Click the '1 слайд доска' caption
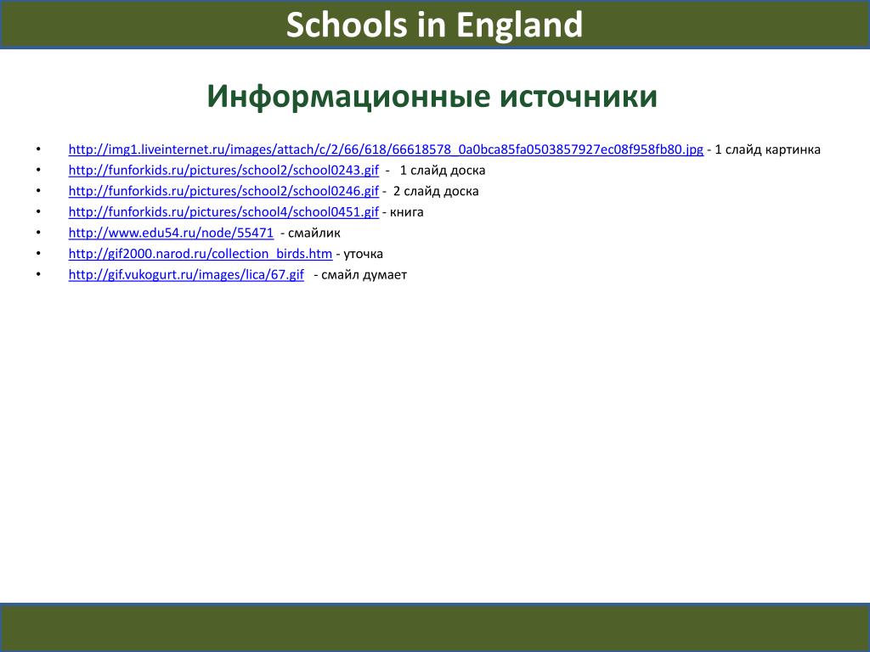The height and width of the screenshot is (652, 870). (443, 170)
